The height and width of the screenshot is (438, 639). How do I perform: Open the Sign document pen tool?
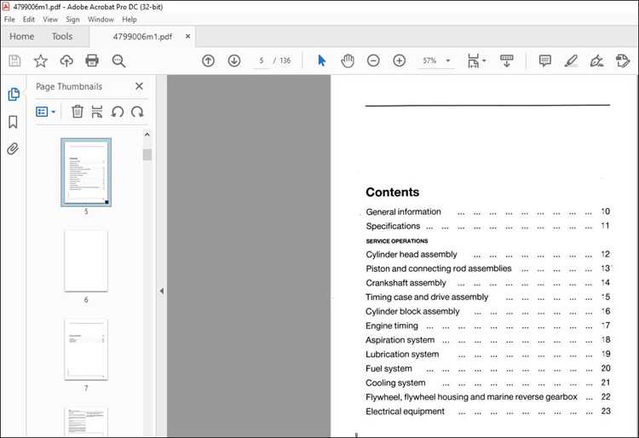[596, 61]
